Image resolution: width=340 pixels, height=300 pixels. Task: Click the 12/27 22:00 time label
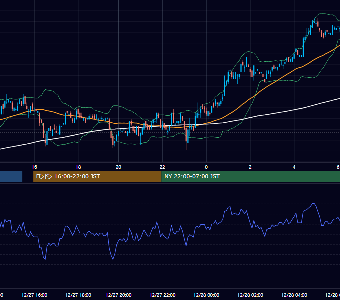(162, 295)
